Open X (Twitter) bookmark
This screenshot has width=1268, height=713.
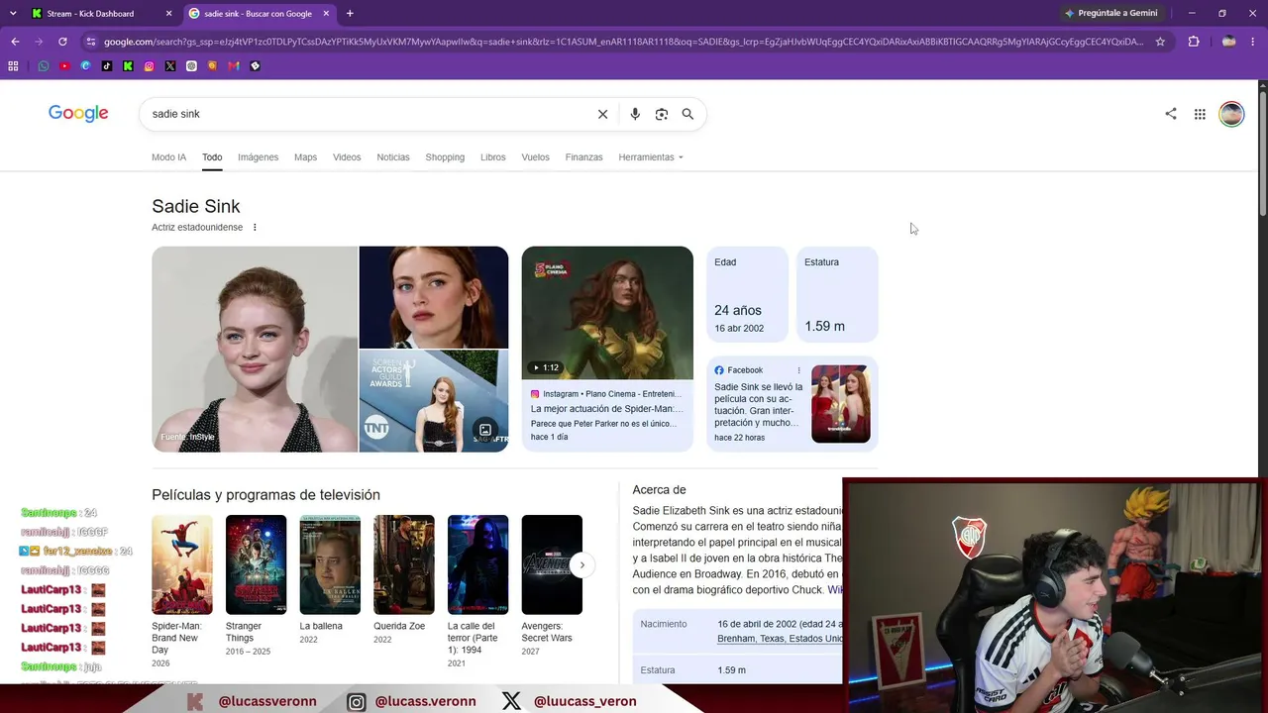tap(170, 66)
